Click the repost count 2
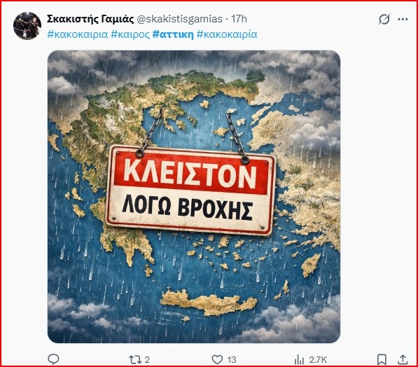This screenshot has width=418, height=367. 147,360
